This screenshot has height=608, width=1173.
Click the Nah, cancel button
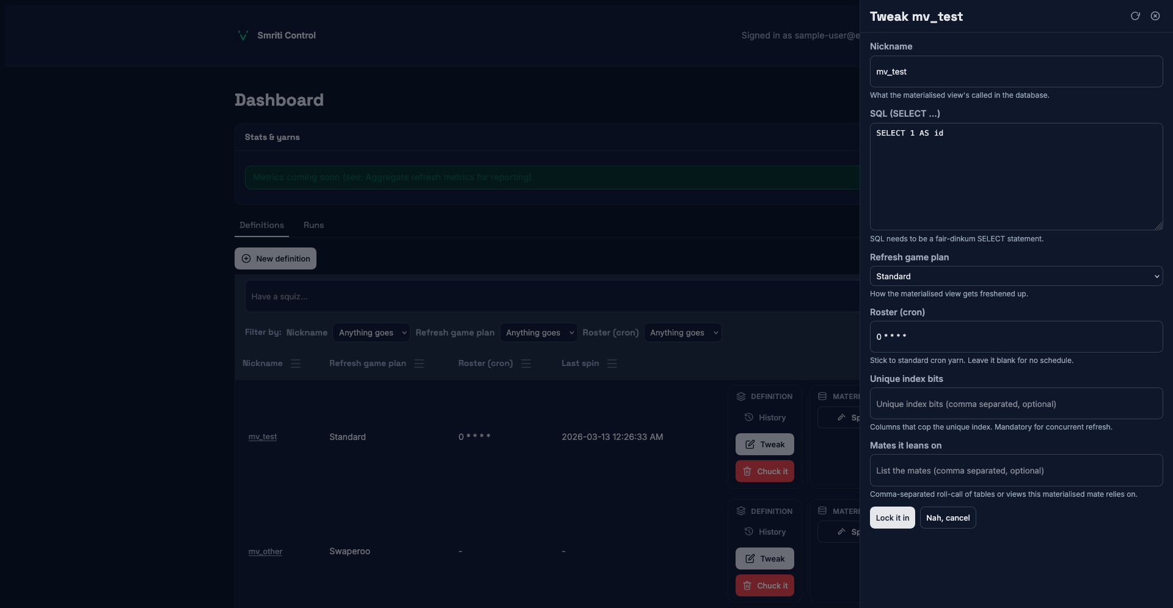[948, 518]
